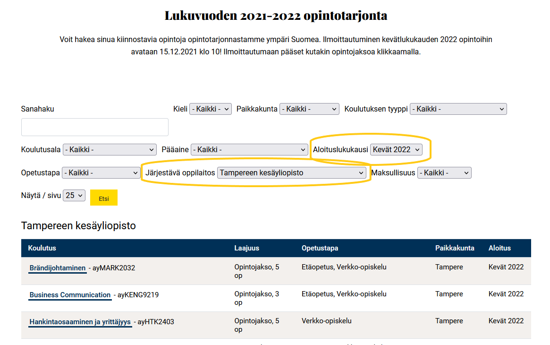
Task: Click the Paikkakunta table column header
Action: coord(454,248)
